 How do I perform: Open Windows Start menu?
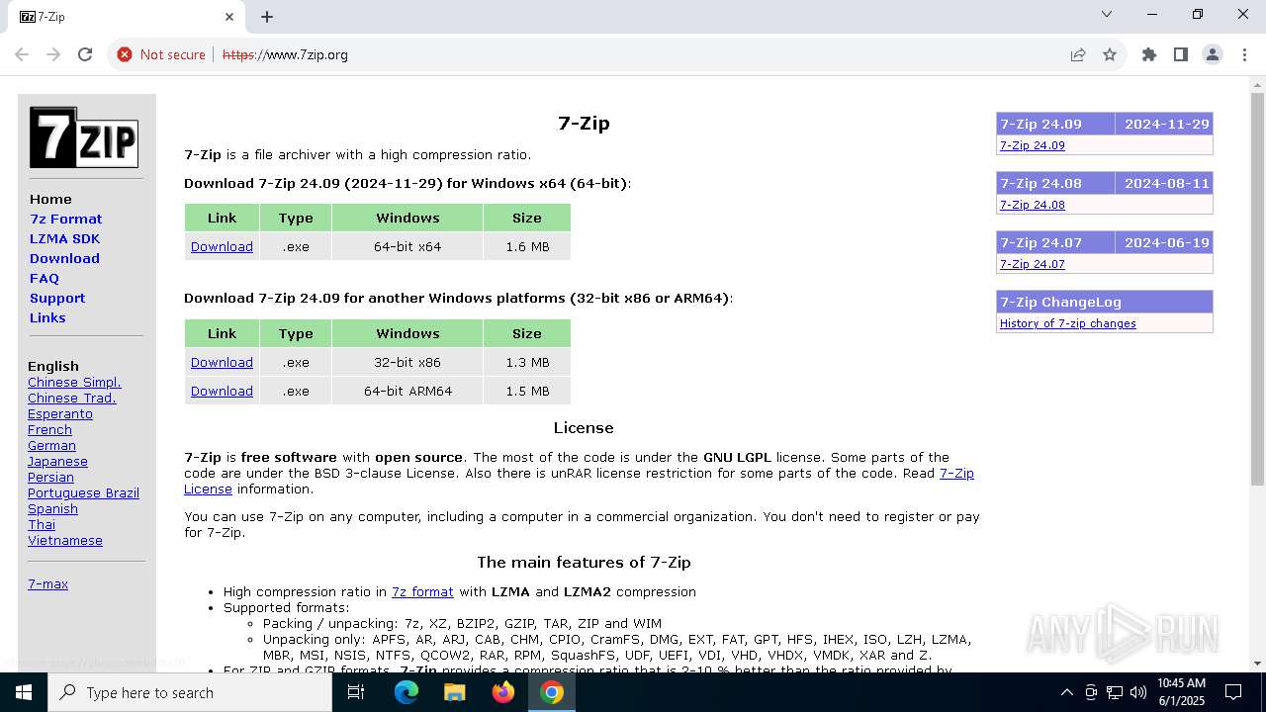24,692
